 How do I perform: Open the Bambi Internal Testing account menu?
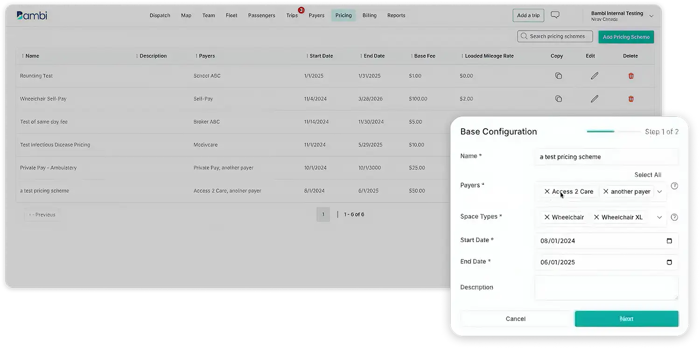[622, 16]
